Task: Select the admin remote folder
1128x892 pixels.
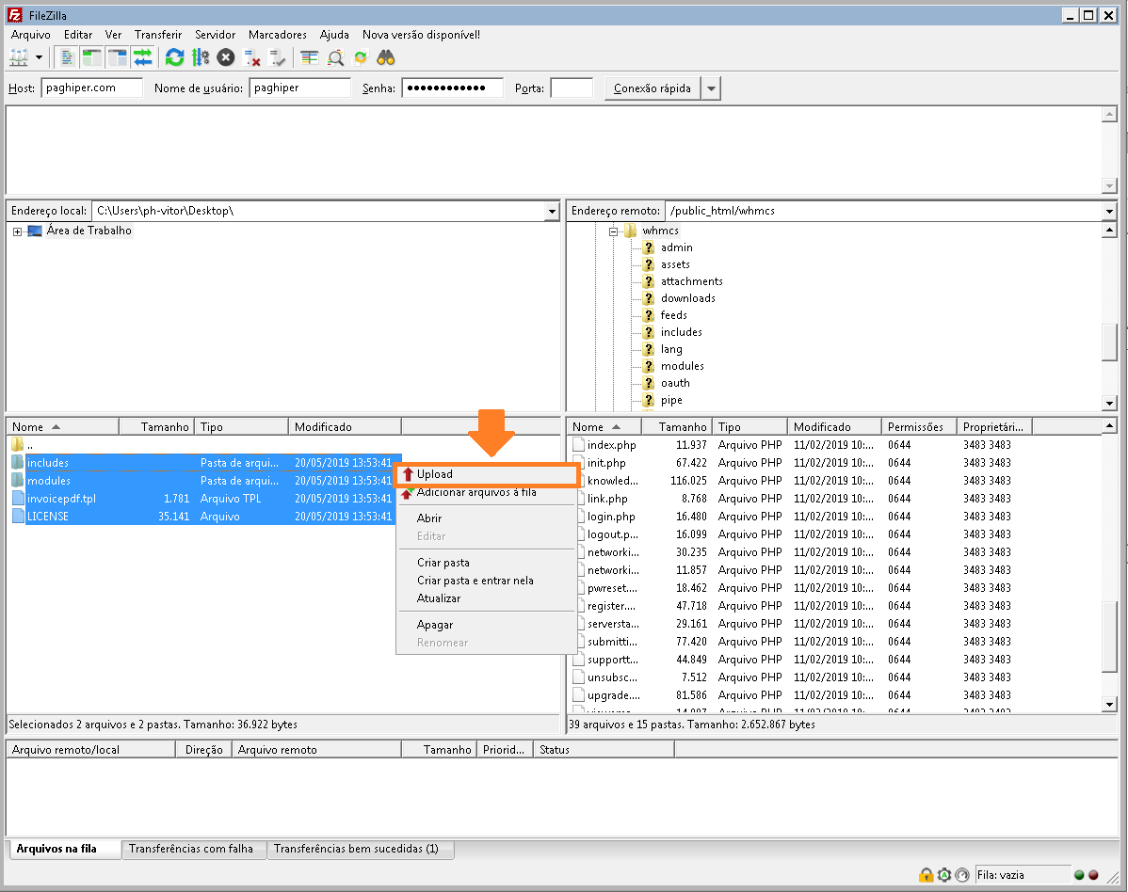Action: [x=676, y=247]
